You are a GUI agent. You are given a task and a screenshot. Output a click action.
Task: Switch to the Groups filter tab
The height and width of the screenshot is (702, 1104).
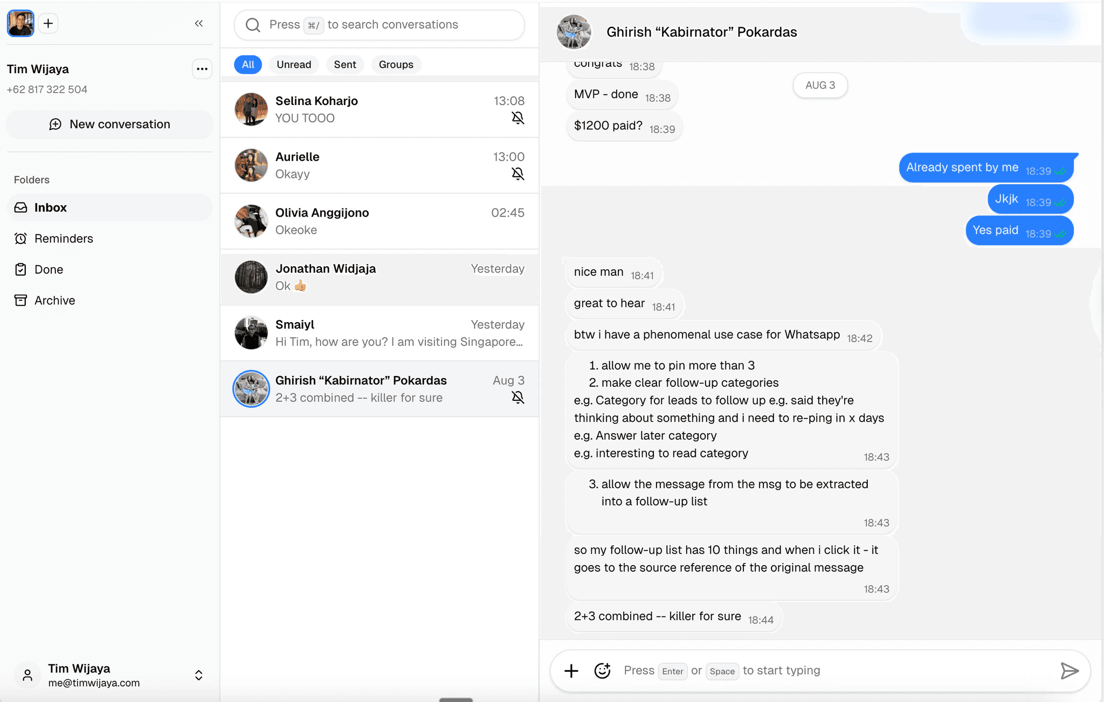tap(396, 65)
